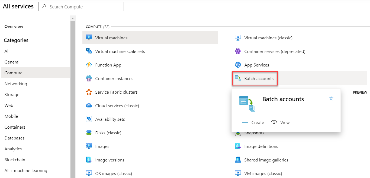Click the Batch accounts popup title
This screenshot has width=370, height=178.
[x=283, y=99]
